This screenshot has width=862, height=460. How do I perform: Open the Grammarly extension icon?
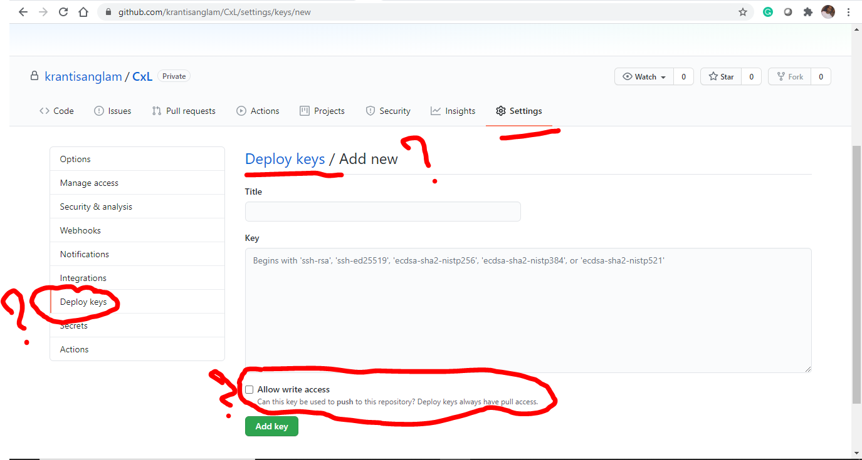[768, 12]
